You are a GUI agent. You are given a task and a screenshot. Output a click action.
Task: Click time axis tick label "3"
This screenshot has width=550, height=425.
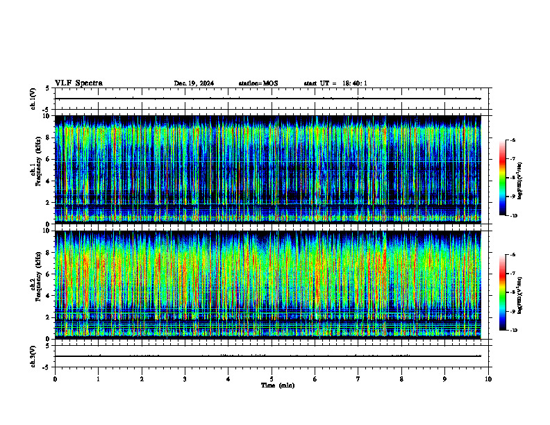185,379
